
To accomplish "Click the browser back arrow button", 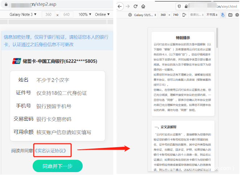I will [120, 6].
